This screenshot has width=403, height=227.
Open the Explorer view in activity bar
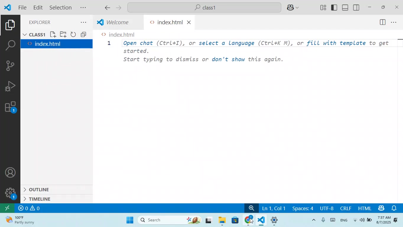click(x=10, y=25)
